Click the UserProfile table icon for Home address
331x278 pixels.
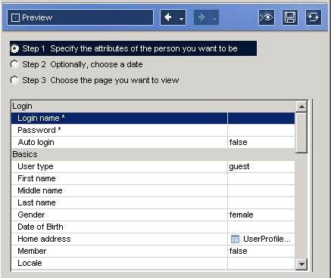235,239
